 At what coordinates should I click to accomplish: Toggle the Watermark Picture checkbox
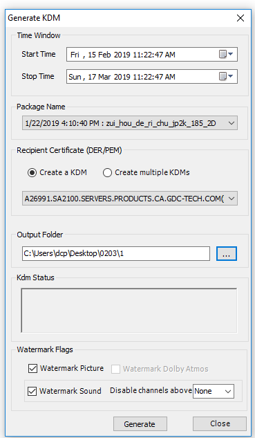click(32, 368)
